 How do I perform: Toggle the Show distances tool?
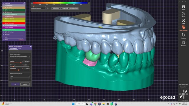tap(183, 27)
